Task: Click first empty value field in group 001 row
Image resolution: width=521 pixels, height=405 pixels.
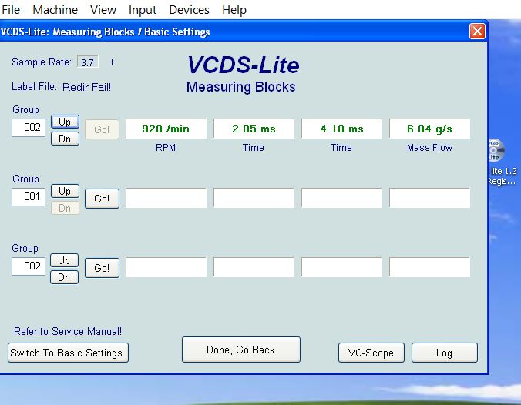Action: [166, 198]
